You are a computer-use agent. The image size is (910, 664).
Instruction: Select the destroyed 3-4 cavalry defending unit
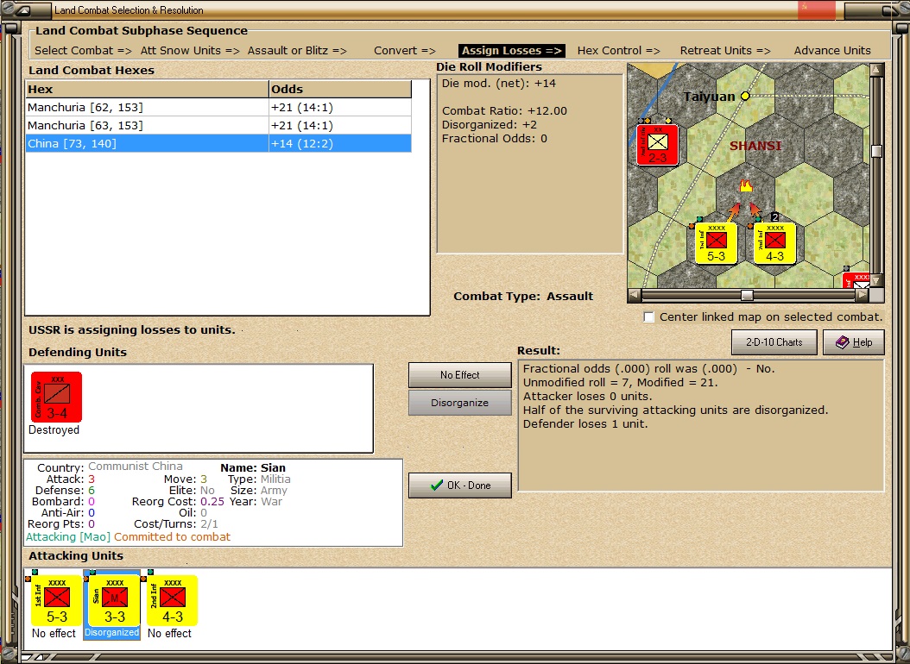pyautogui.click(x=56, y=397)
